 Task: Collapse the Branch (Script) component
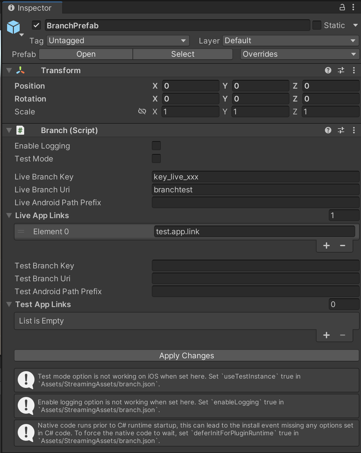[x=9, y=130]
